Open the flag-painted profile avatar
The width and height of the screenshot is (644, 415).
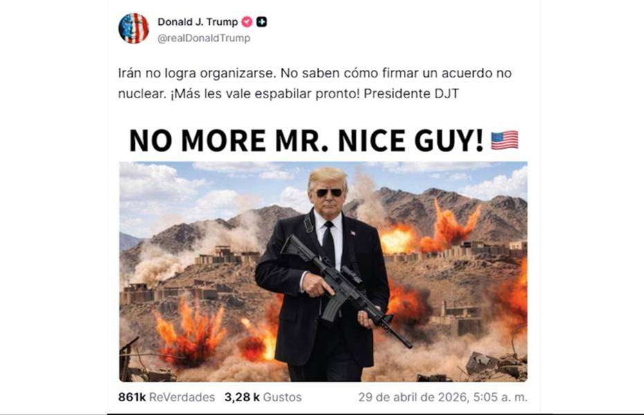pyautogui.click(x=134, y=28)
